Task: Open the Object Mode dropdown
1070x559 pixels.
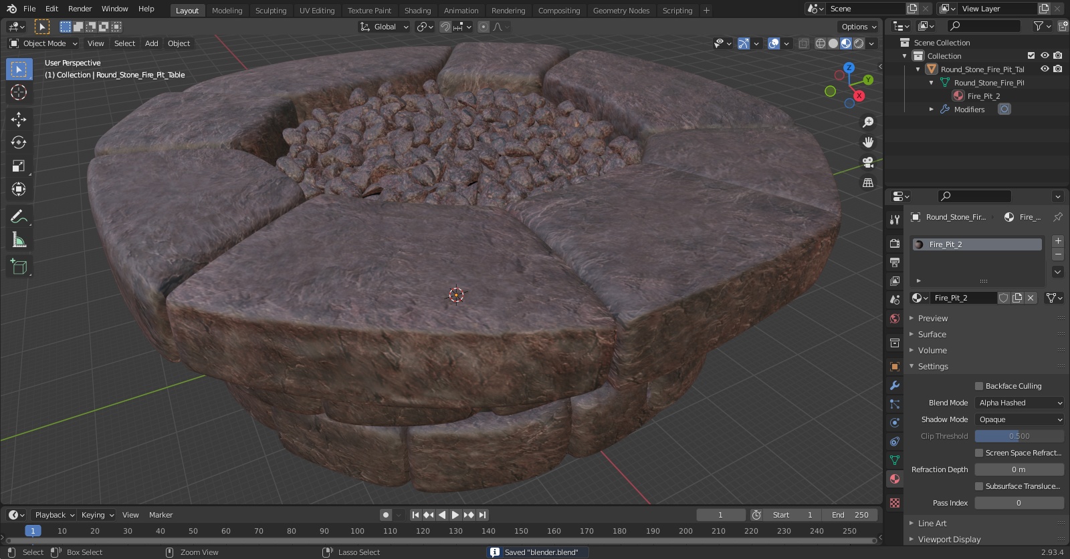Action: 43,43
